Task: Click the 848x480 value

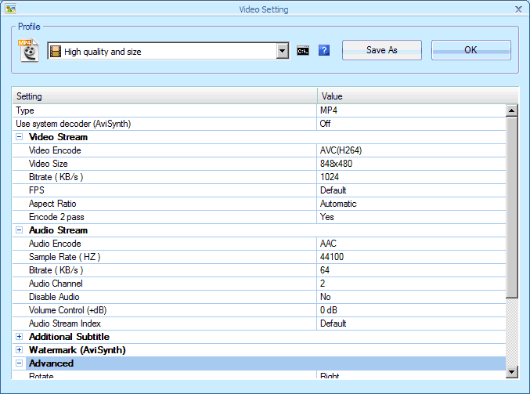Action: 336,164
